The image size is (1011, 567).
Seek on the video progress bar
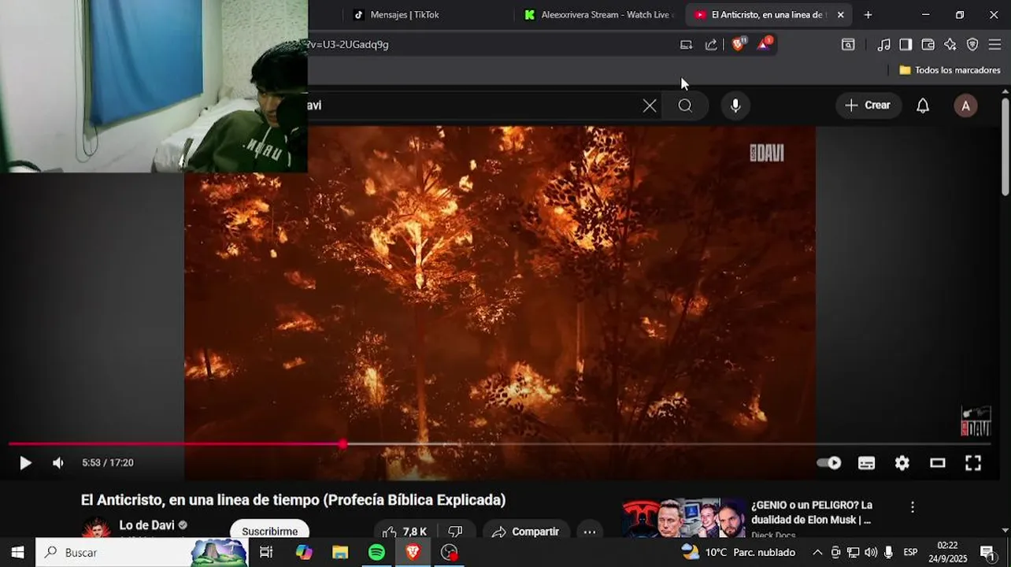500,444
